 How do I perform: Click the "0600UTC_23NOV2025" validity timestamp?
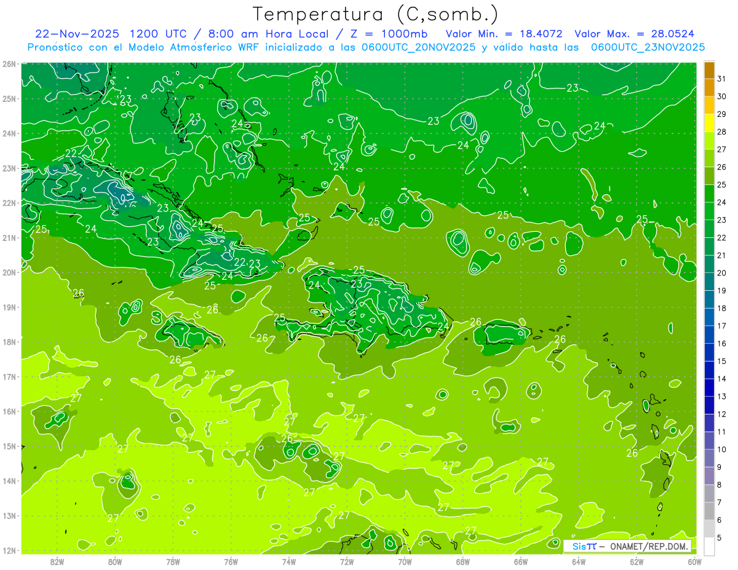tap(648, 47)
